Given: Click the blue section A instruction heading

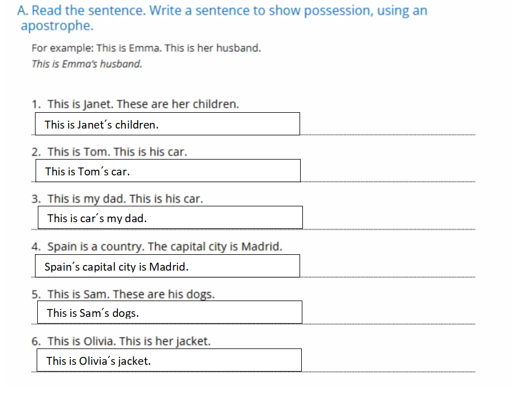Looking at the screenshot, I should (222, 11).
